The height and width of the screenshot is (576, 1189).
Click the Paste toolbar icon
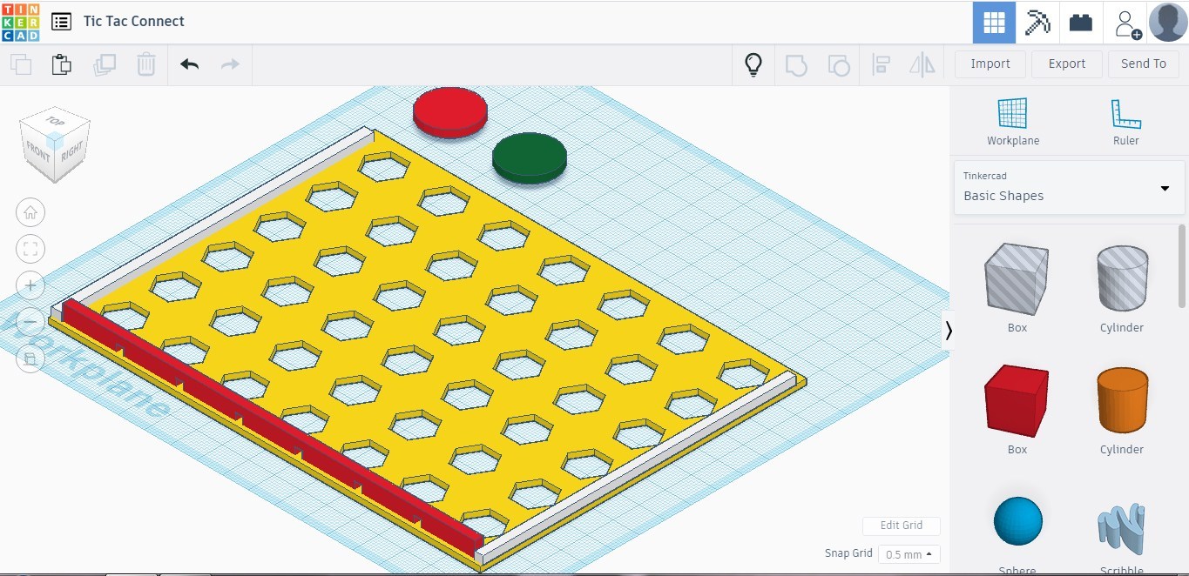(62, 64)
